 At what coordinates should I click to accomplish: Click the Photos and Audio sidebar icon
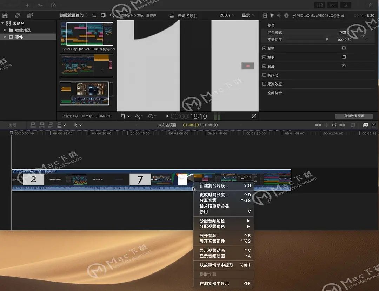(x=17, y=15)
